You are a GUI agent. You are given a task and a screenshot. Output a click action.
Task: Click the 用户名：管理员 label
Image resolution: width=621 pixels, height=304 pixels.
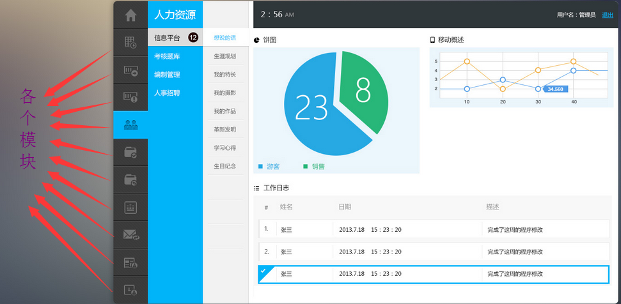click(x=576, y=15)
